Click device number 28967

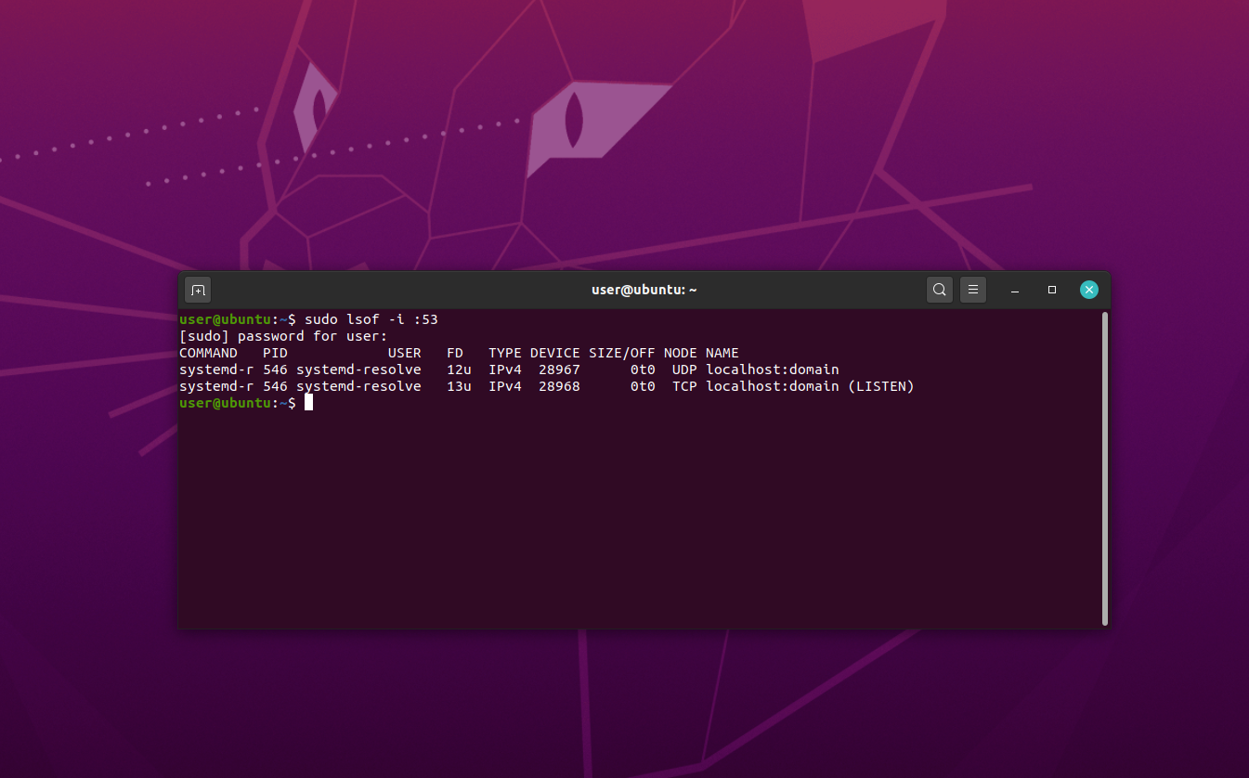pyautogui.click(x=559, y=370)
